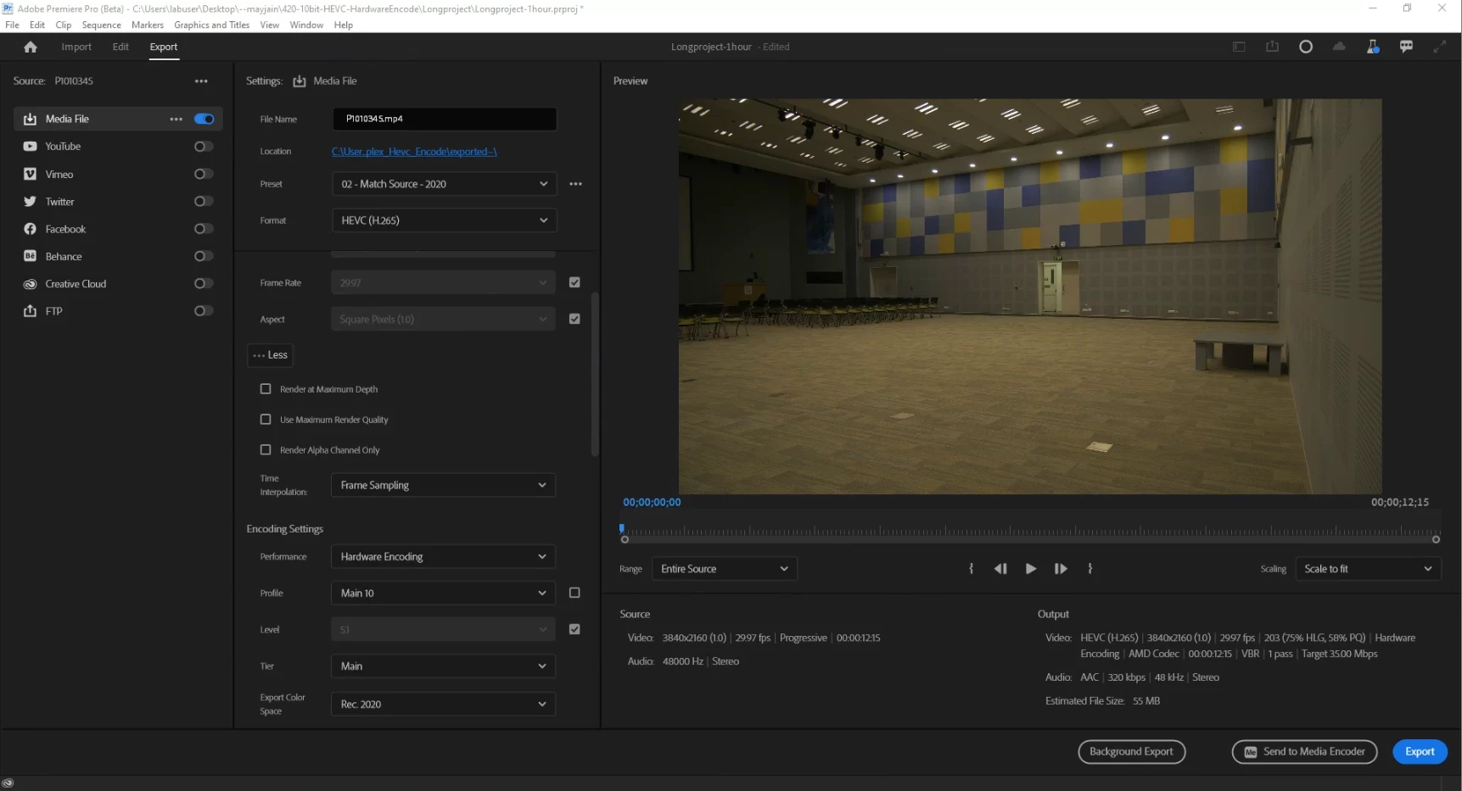Image resolution: width=1462 pixels, height=791 pixels.
Task: Enable Use Maximum Render Quality checkbox
Action: click(x=266, y=420)
